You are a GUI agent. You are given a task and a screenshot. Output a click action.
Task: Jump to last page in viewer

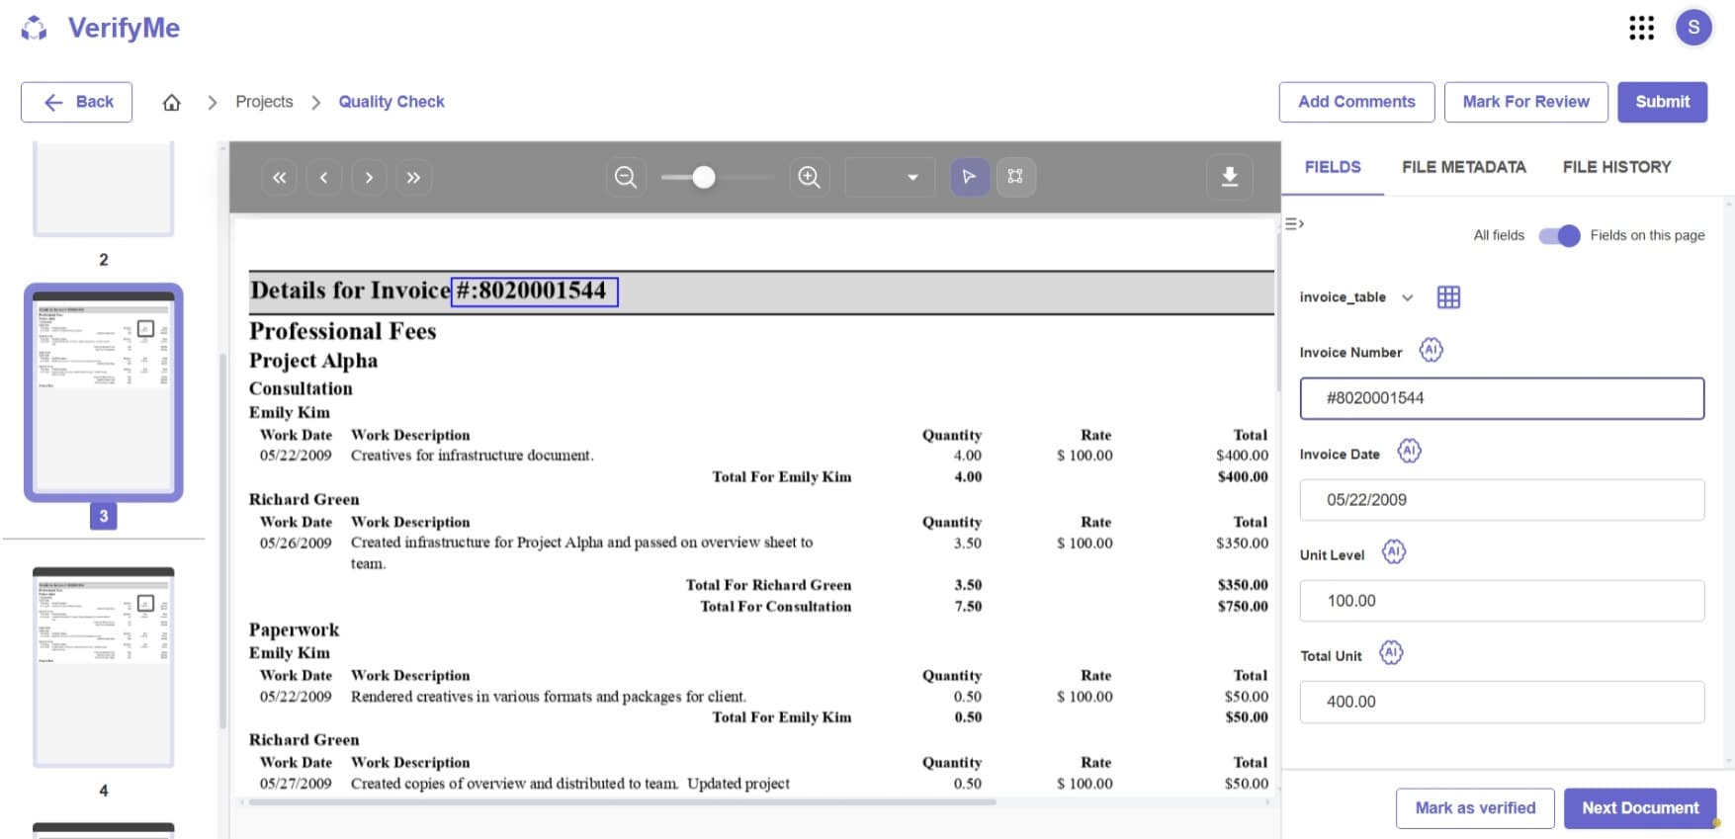[x=413, y=178]
